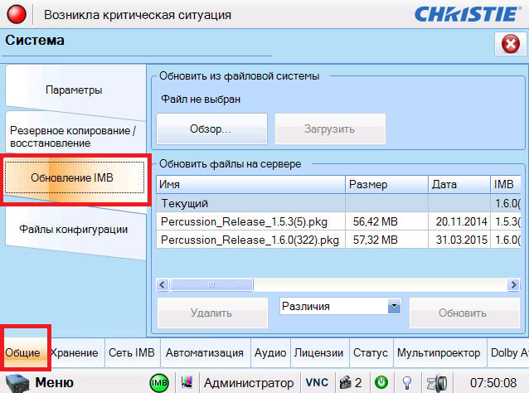529x393 pixels.
Task: Select the Параметры side tab
Action: point(74,90)
